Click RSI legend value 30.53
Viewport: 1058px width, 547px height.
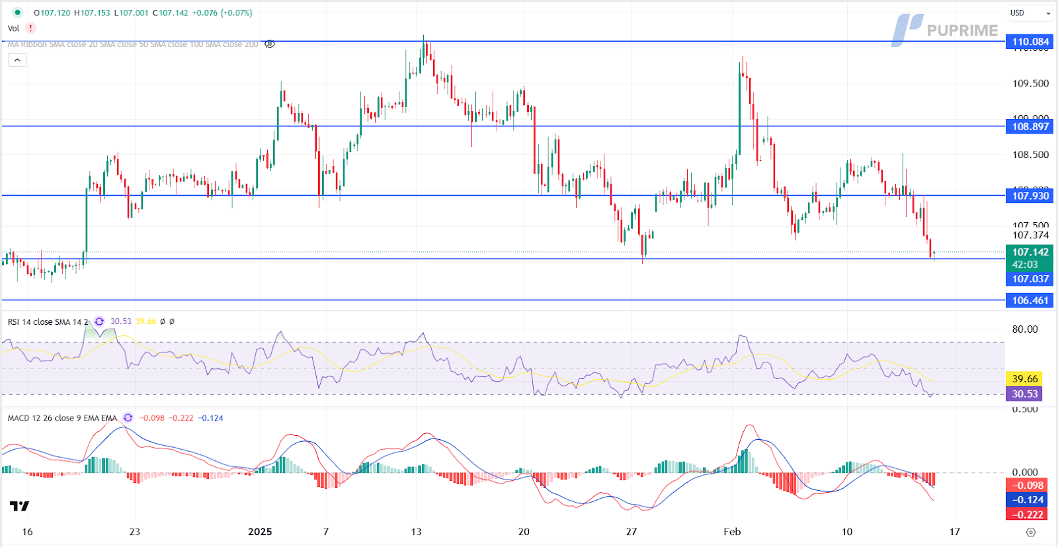pyautogui.click(x=121, y=321)
